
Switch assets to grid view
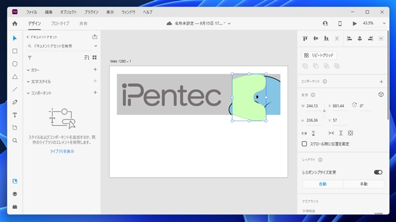click(x=94, y=58)
